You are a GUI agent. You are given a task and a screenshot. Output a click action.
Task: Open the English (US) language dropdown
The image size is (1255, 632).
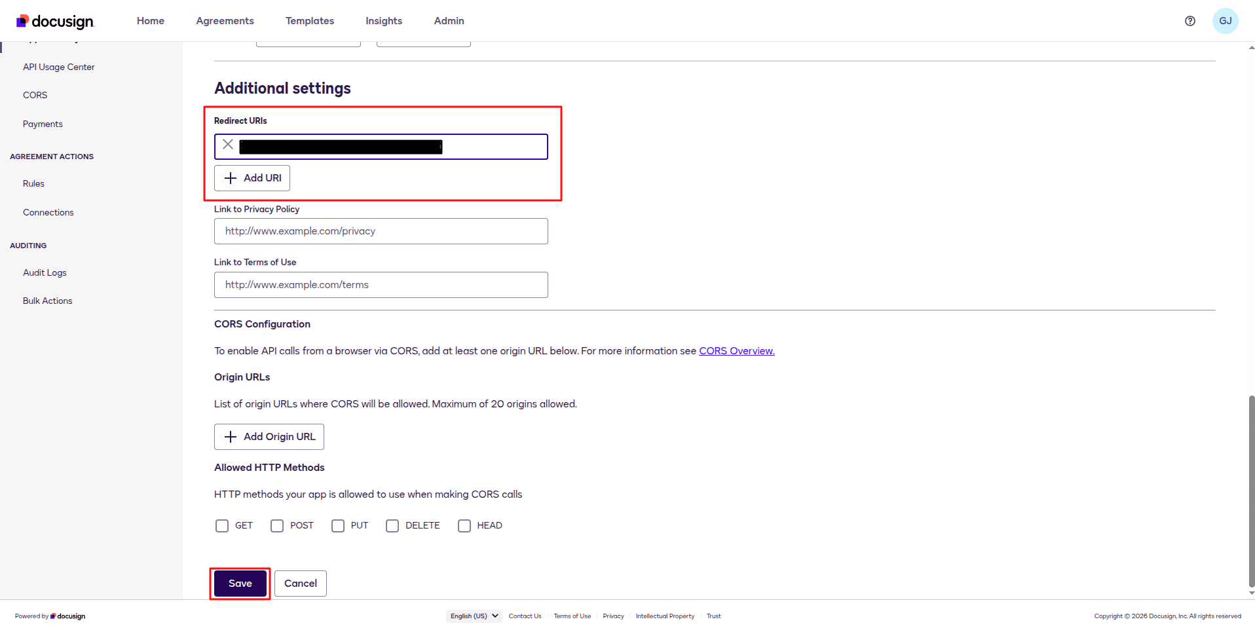(474, 616)
